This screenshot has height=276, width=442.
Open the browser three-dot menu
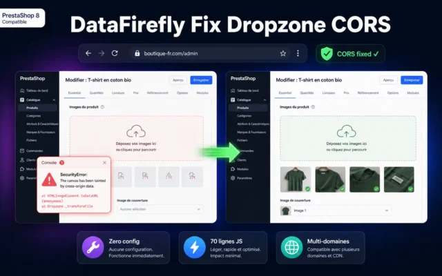click(x=298, y=53)
